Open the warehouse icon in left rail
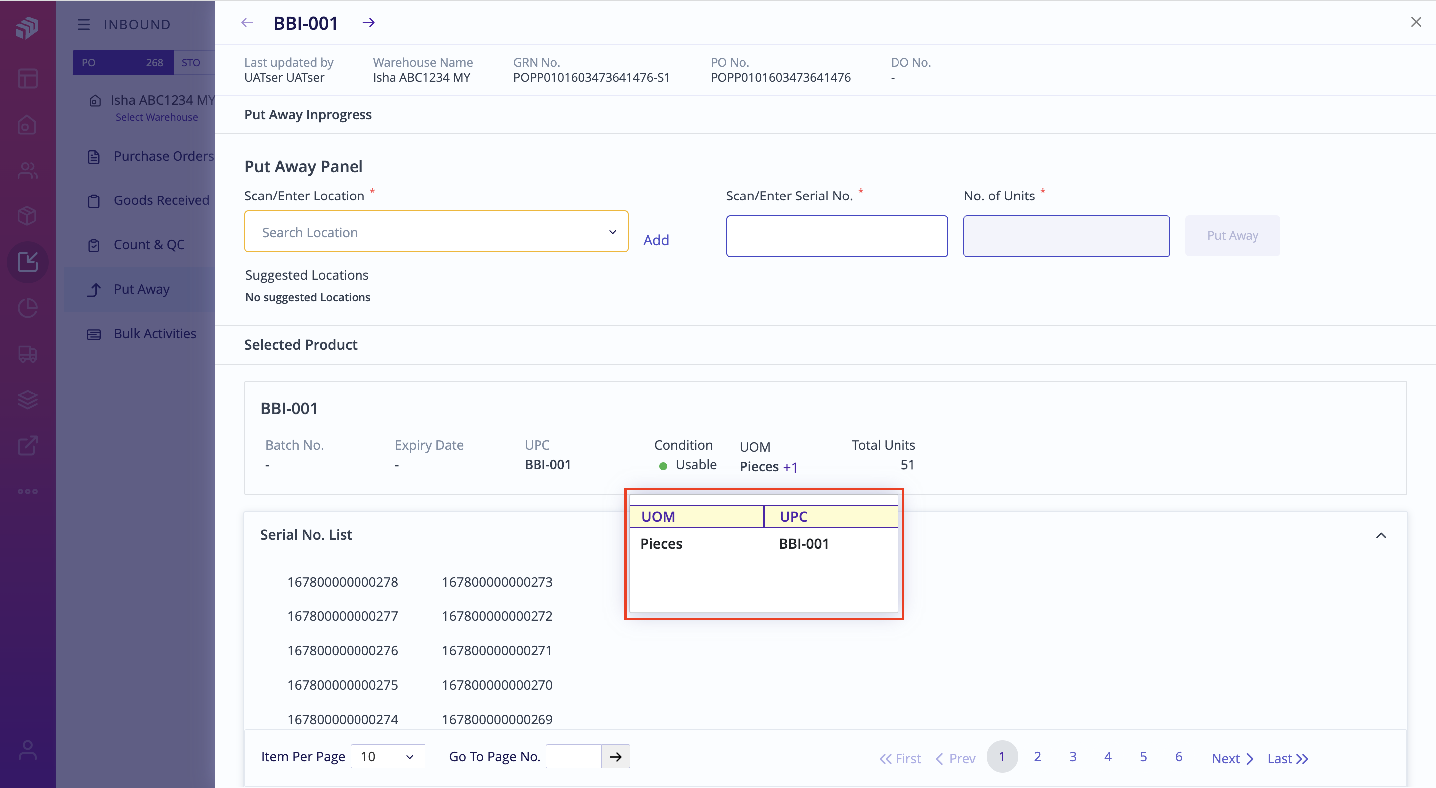Image resolution: width=1436 pixels, height=788 pixels. tap(27, 124)
